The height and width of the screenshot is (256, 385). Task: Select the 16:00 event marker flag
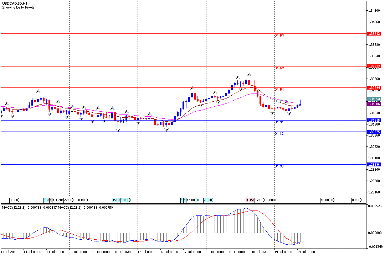pyautogui.click(x=325, y=200)
